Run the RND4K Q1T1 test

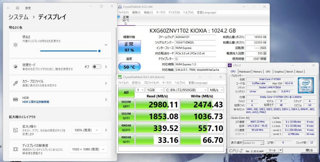[126, 140]
